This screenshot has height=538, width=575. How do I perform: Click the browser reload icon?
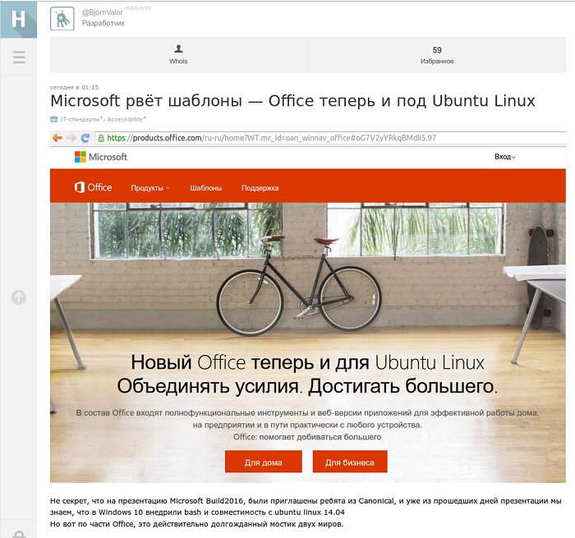click(x=85, y=138)
